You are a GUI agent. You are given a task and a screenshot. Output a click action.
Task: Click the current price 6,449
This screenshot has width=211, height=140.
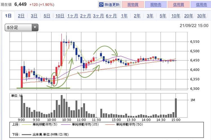[x=21, y=4]
